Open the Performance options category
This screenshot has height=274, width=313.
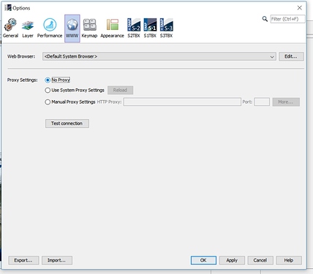pyautogui.click(x=50, y=28)
